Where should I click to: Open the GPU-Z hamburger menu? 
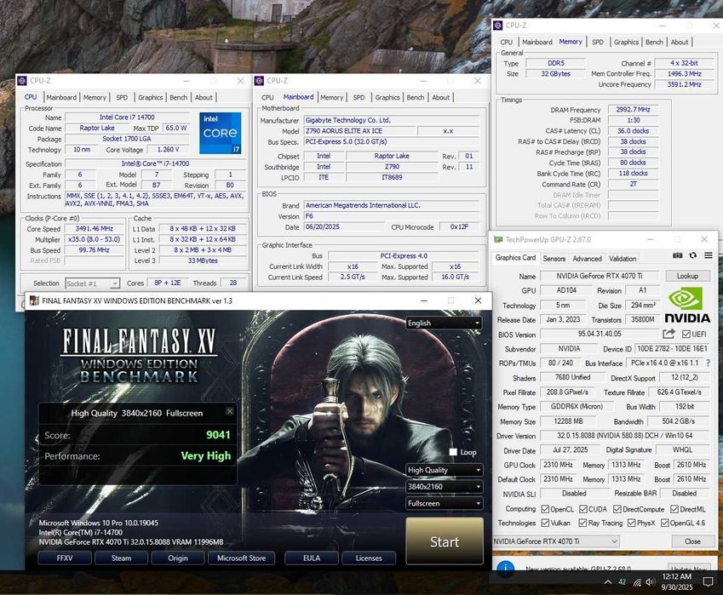(709, 255)
